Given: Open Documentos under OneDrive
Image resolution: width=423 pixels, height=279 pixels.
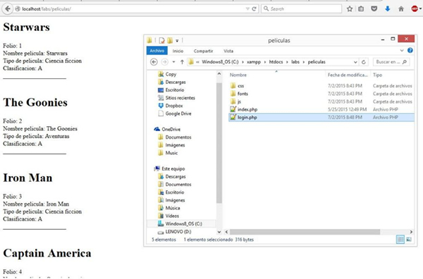Looking at the screenshot, I should [x=178, y=137].
